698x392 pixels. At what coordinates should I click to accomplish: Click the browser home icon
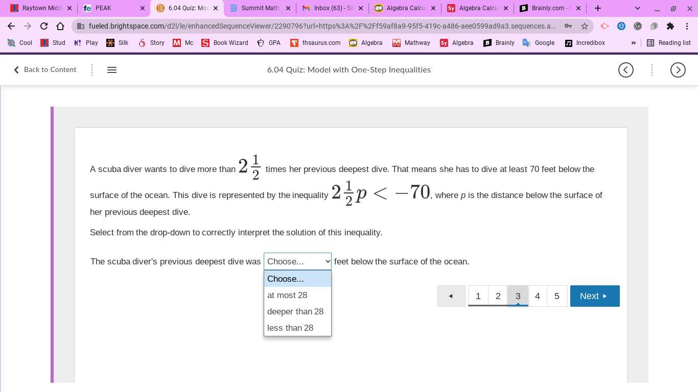(x=60, y=26)
